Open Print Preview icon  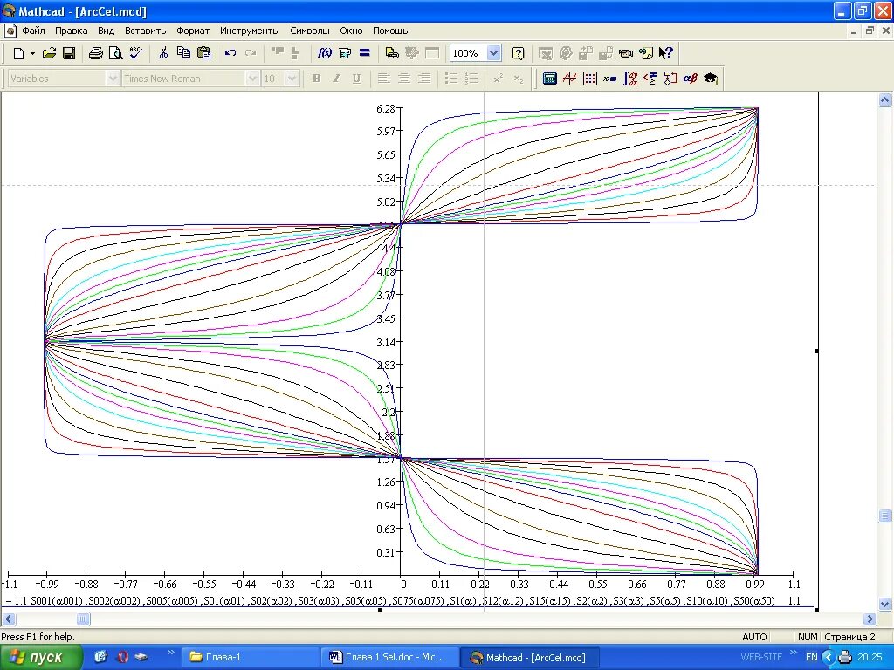click(116, 53)
